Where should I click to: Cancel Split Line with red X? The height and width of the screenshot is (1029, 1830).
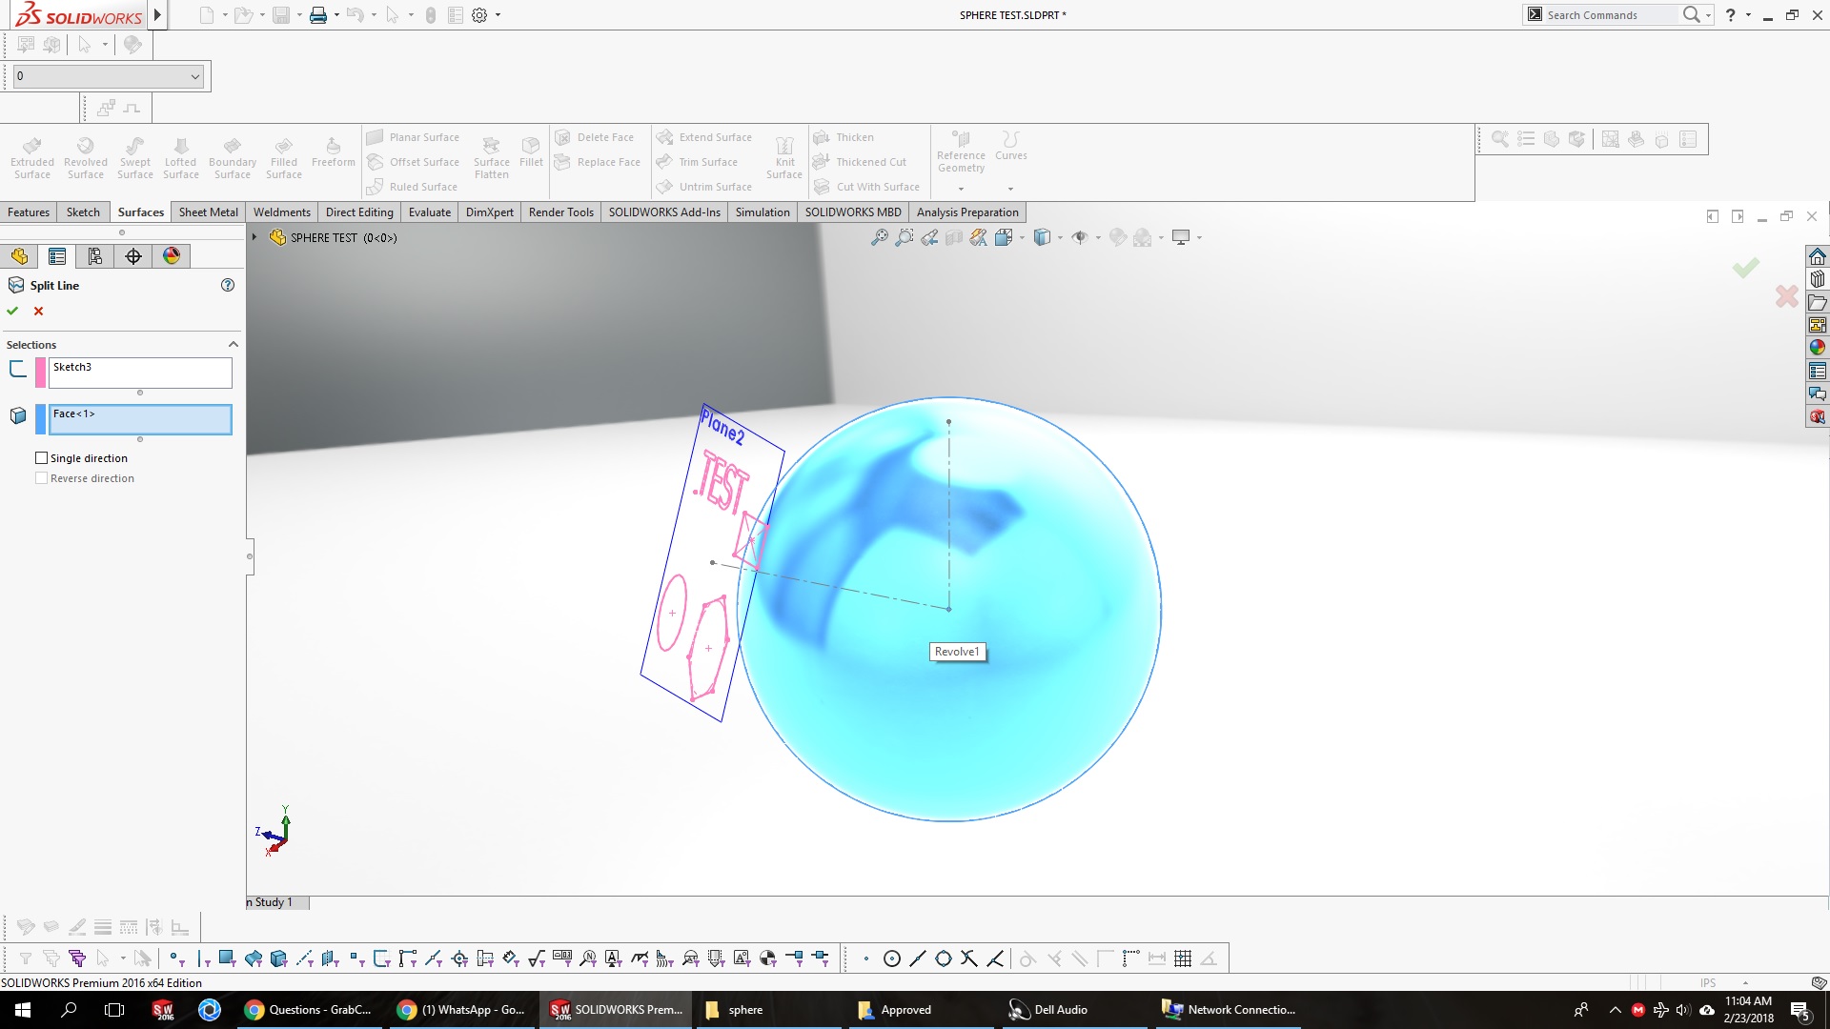(38, 311)
